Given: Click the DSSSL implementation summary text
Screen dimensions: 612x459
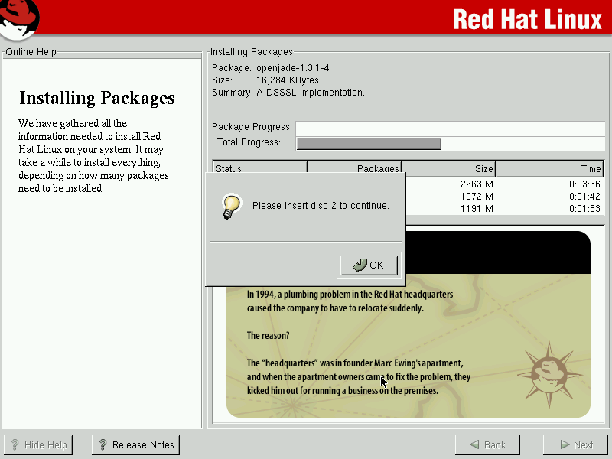Looking at the screenshot, I should point(311,93).
